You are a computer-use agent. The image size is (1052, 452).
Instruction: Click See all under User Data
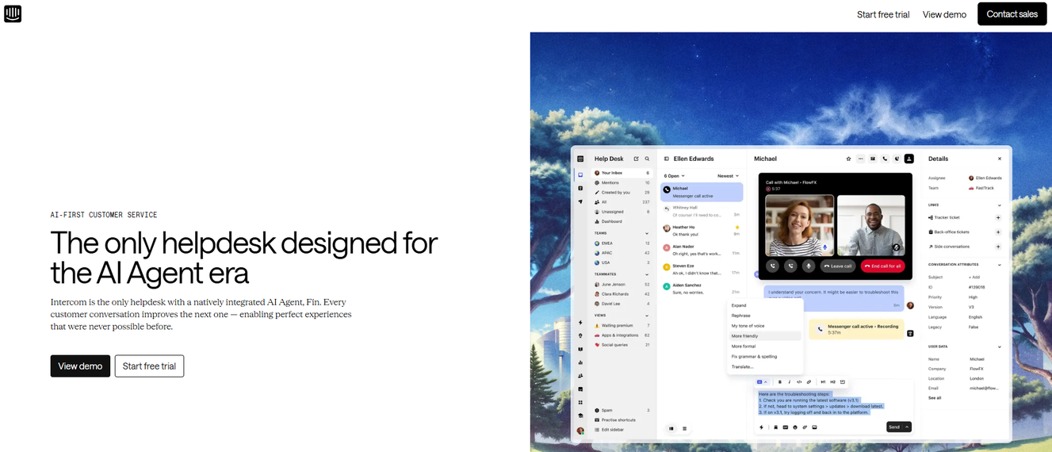pyautogui.click(x=935, y=398)
